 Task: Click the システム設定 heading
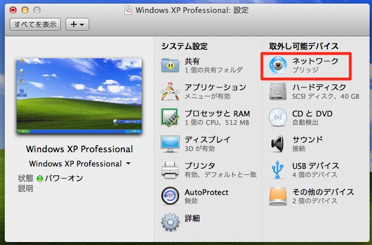(x=185, y=46)
